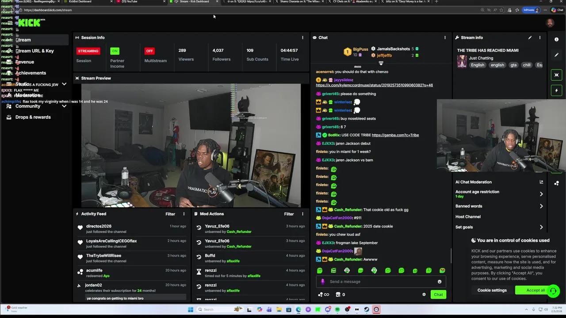Open the gamba.com link from BotRix
Viewport: 566px width, 318px height.
[395, 135]
